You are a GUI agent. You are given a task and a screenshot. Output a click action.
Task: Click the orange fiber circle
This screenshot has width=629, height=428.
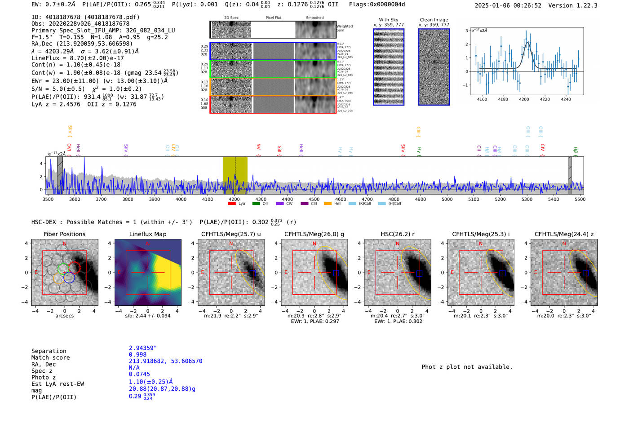coord(58,278)
